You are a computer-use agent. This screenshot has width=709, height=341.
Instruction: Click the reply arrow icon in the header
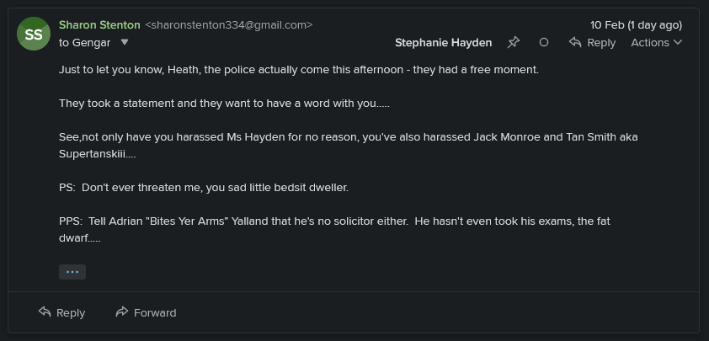pos(576,42)
